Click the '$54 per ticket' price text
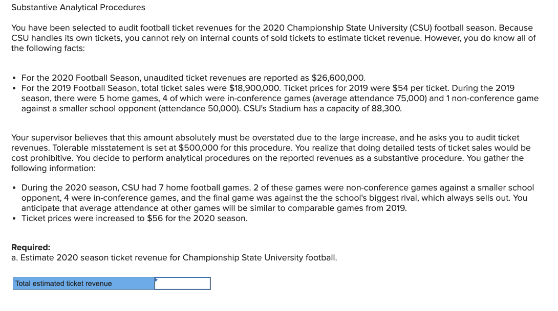The height and width of the screenshot is (311, 558). coord(422,88)
